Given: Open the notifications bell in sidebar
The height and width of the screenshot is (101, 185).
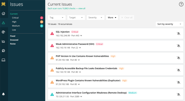Looking at the screenshot, I should coord(3,94).
